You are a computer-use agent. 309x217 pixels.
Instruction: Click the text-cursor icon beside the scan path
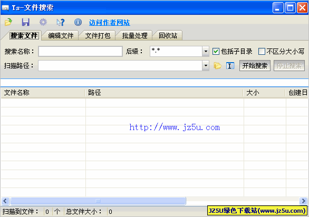point(230,65)
